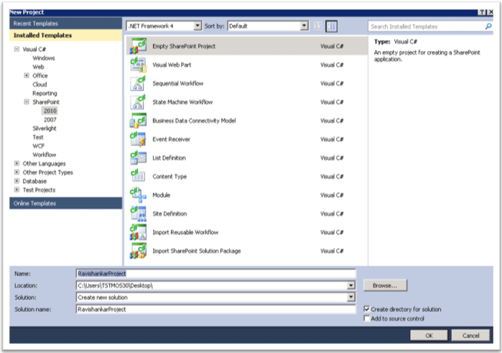The width and height of the screenshot is (502, 353).
Task: Close the New Project dialog
Action: click(491, 12)
